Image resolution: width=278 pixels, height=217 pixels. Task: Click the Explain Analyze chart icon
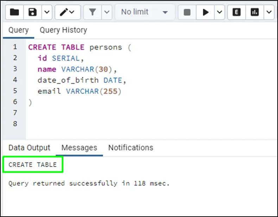tap(255, 12)
